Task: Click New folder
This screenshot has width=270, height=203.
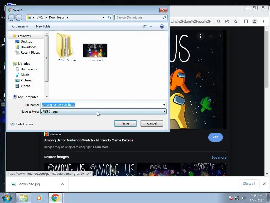Action: click(x=44, y=26)
